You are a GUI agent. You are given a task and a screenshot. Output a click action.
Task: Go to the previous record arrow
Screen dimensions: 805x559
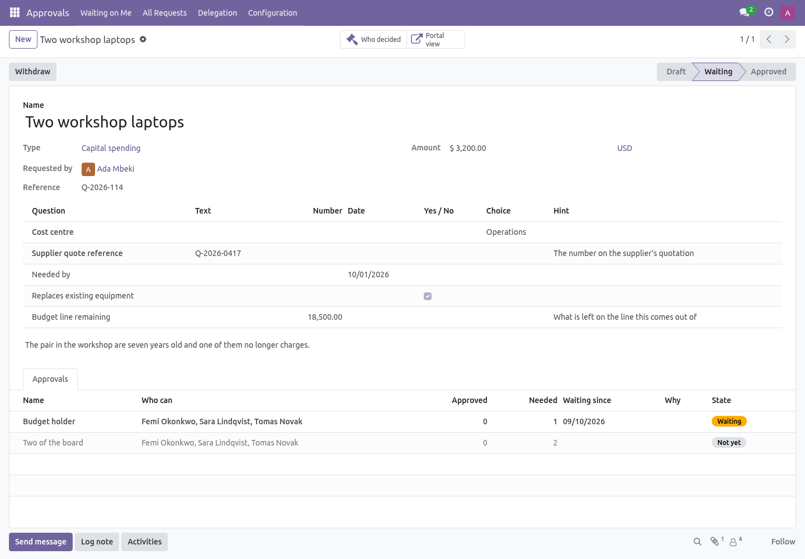(x=769, y=39)
